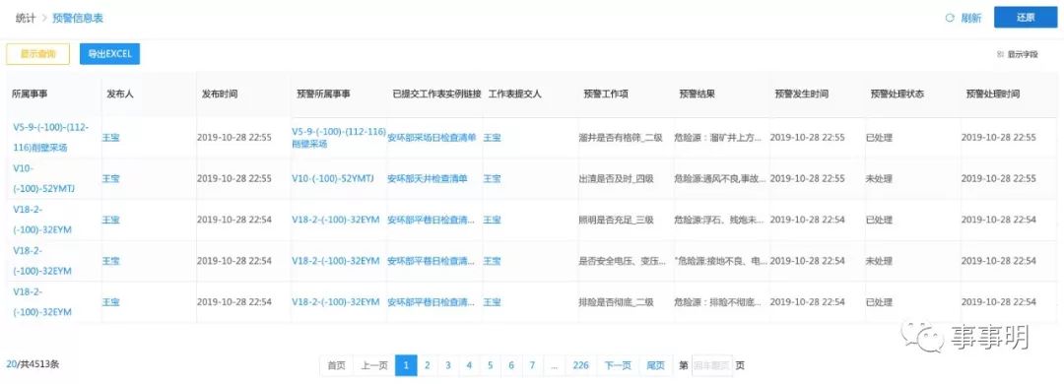Viewport: 1064px width, 384px height.
Task: Select cell 排险是否彻底_二级
Action: (616, 302)
